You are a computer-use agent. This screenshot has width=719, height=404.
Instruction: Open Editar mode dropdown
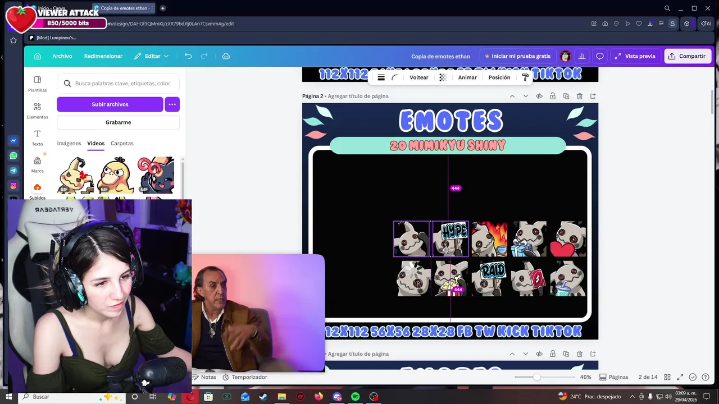tap(152, 56)
